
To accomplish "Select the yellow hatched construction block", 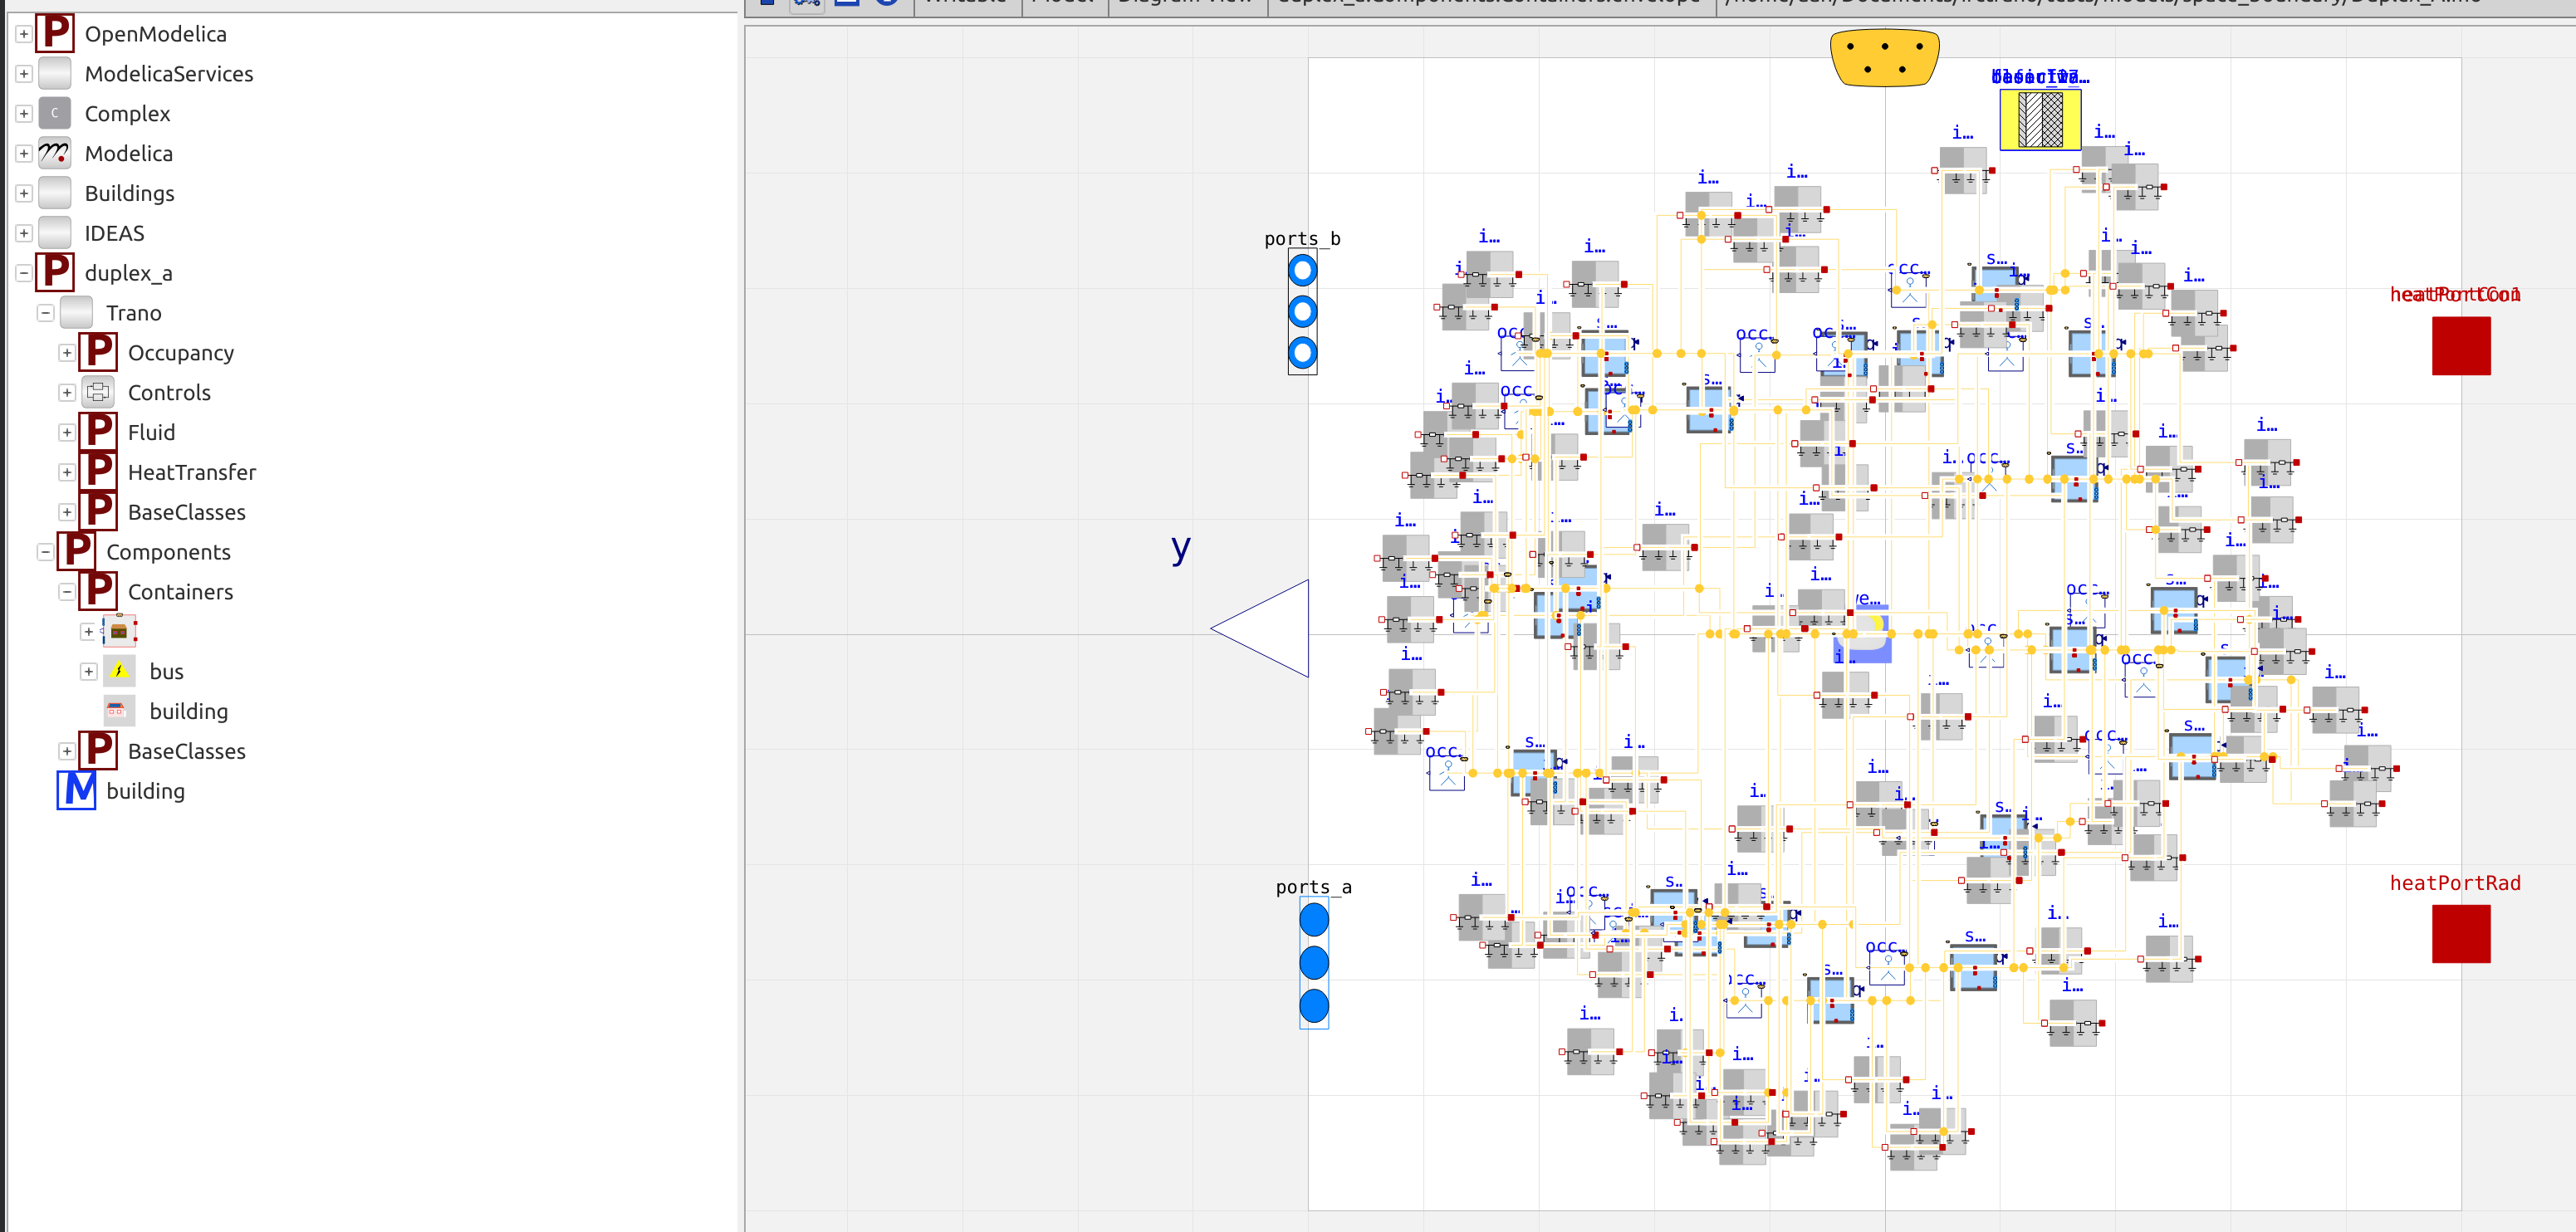I will [2040, 120].
